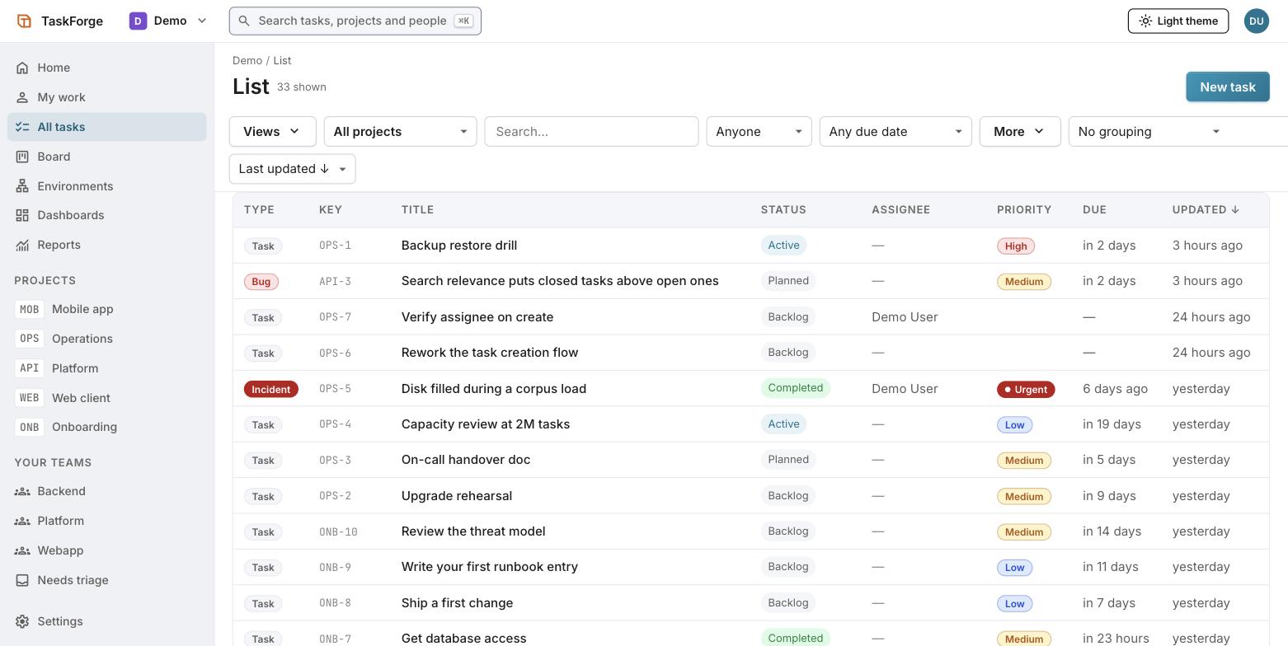The image size is (1288, 646).
Task: Open the Any due date dropdown
Action: point(895,132)
